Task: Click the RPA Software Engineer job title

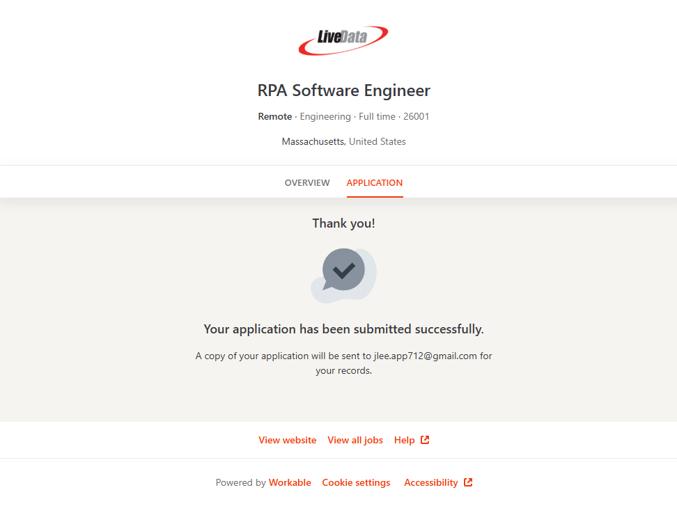Action: click(x=343, y=90)
